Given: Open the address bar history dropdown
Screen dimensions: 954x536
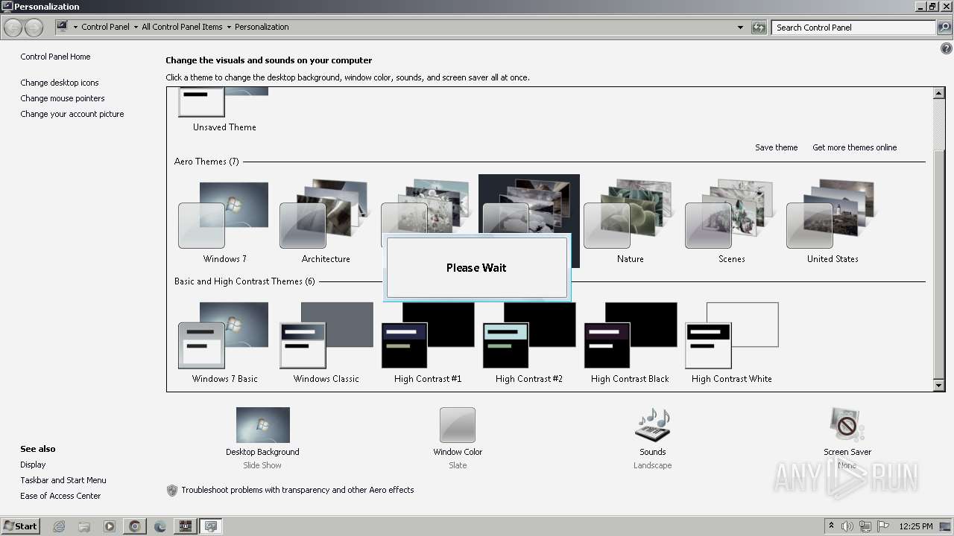Looking at the screenshot, I should pos(740,28).
